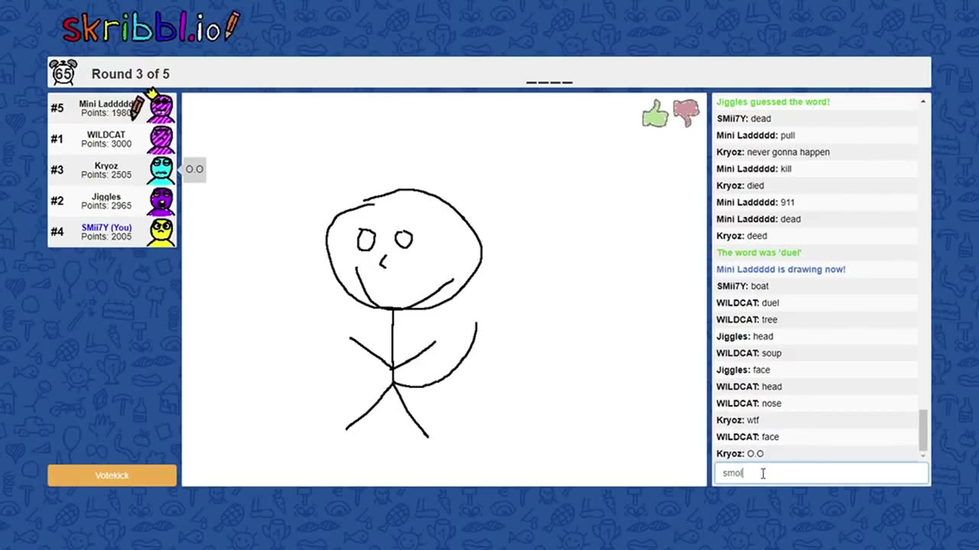Click the chat guess input field
The image size is (979, 550).
pyautogui.click(x=821, y=473)
